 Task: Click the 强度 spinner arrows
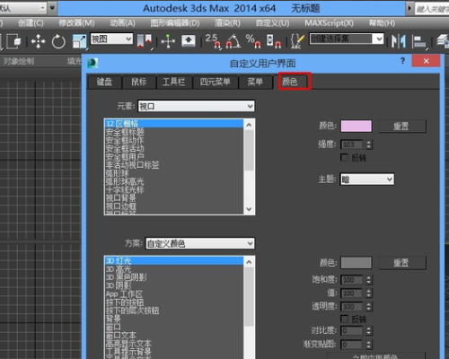point(369,144)
